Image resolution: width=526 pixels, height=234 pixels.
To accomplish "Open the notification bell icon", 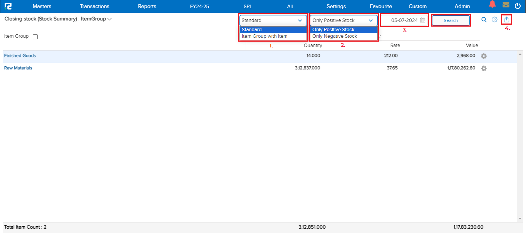I will click(492, 5).
